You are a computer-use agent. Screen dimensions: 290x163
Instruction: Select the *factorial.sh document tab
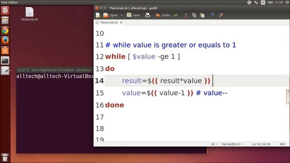coord(109,22)
